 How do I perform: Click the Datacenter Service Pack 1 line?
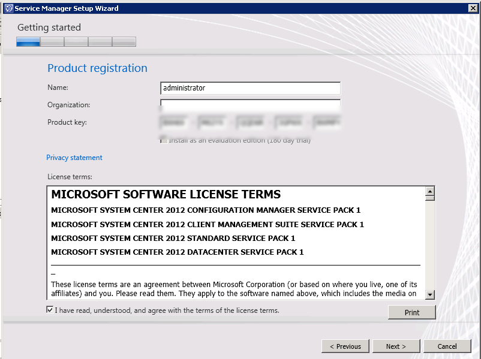(x=178, y=252)
